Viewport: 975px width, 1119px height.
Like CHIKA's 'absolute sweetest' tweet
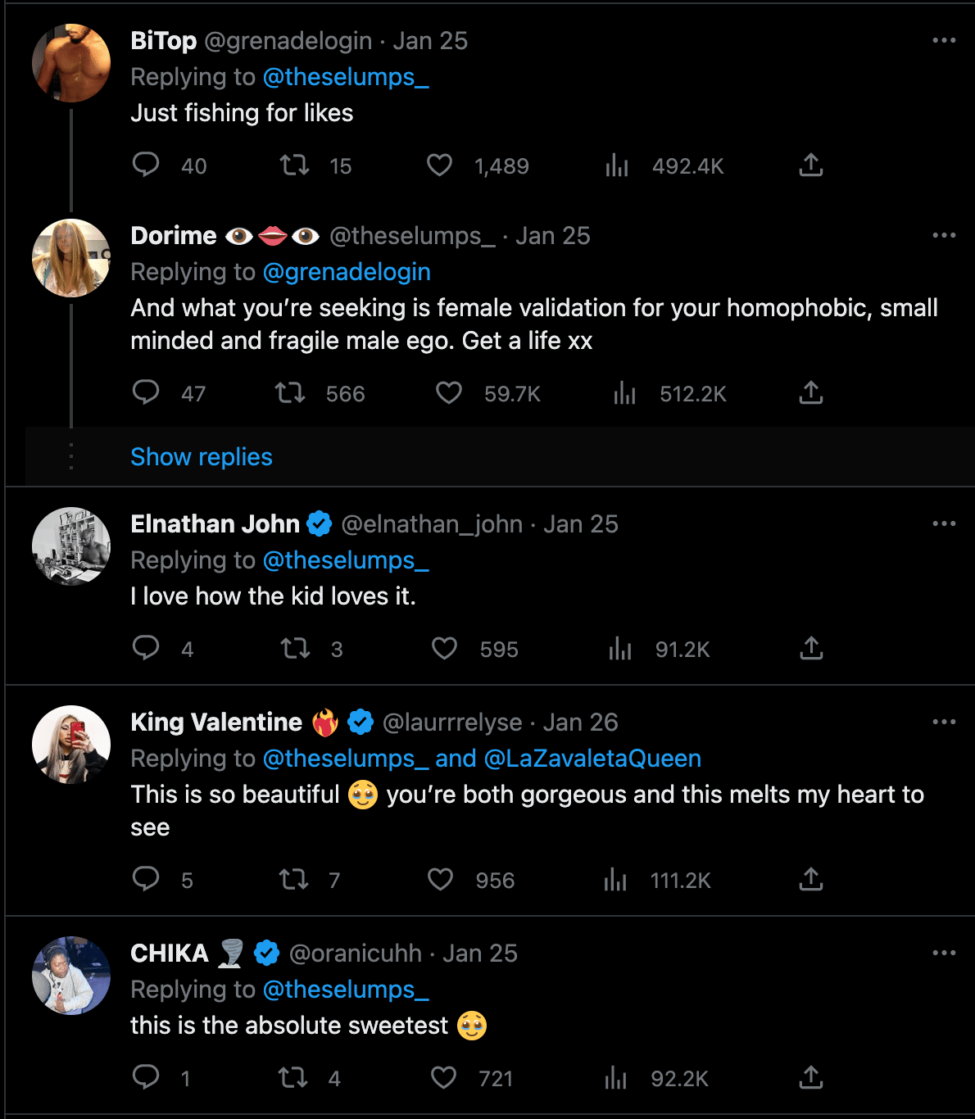(444, 1077)
